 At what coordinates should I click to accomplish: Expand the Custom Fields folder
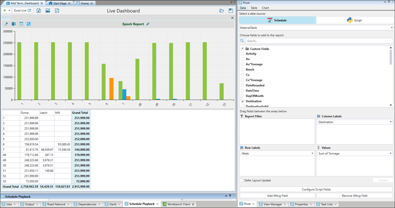coord(242,49)
